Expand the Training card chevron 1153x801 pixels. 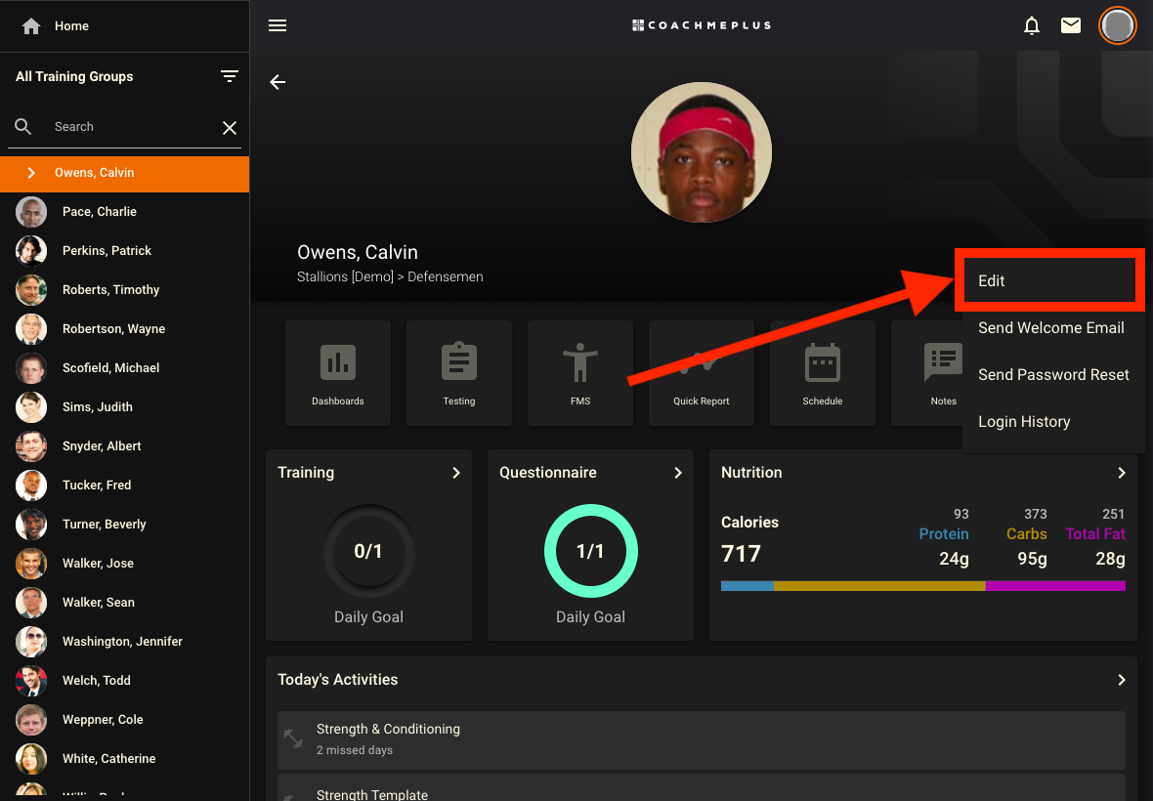tap(455, 473)
